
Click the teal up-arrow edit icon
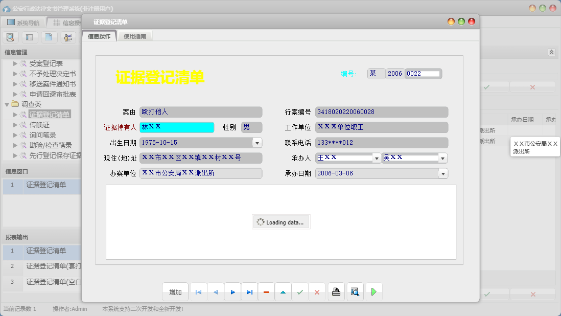pyautogui.click(x=283, y=292)
